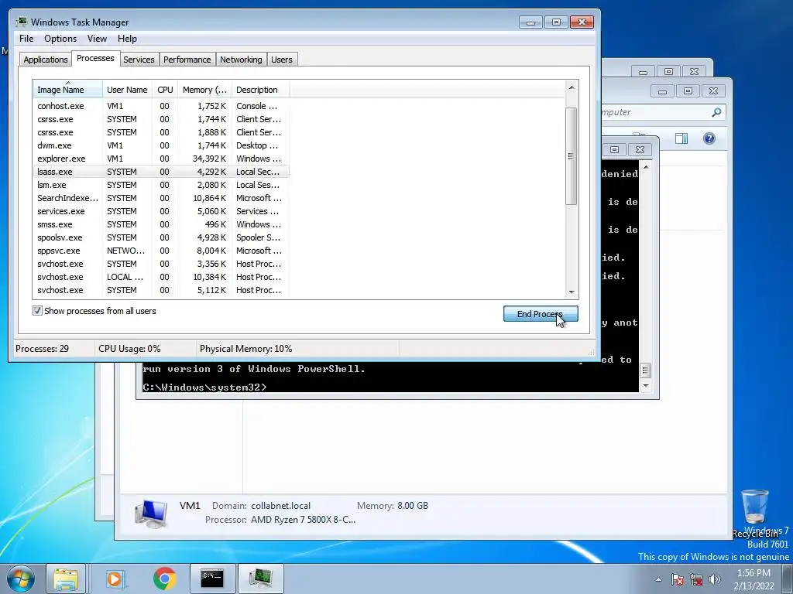This screenshot has width=793, height=594.
Task: Open the volume speaker tray icon
Action: click(x=715, y=579)
